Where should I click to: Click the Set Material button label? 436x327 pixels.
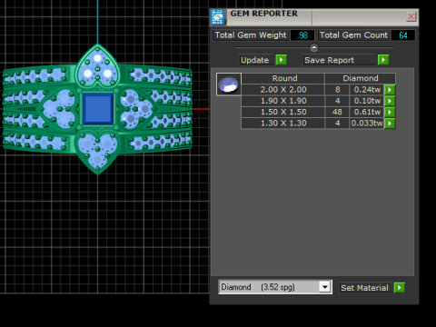click(x=364, y=288)
